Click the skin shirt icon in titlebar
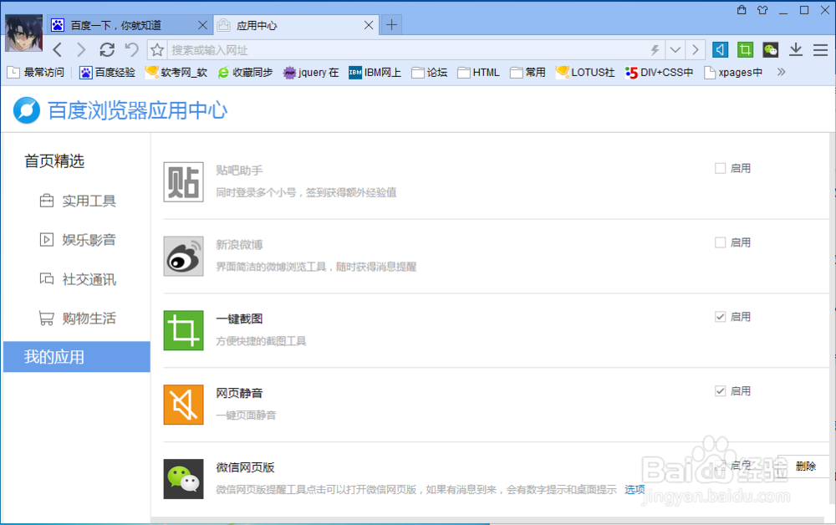The image size is (836, 525). tap(762, 10)
